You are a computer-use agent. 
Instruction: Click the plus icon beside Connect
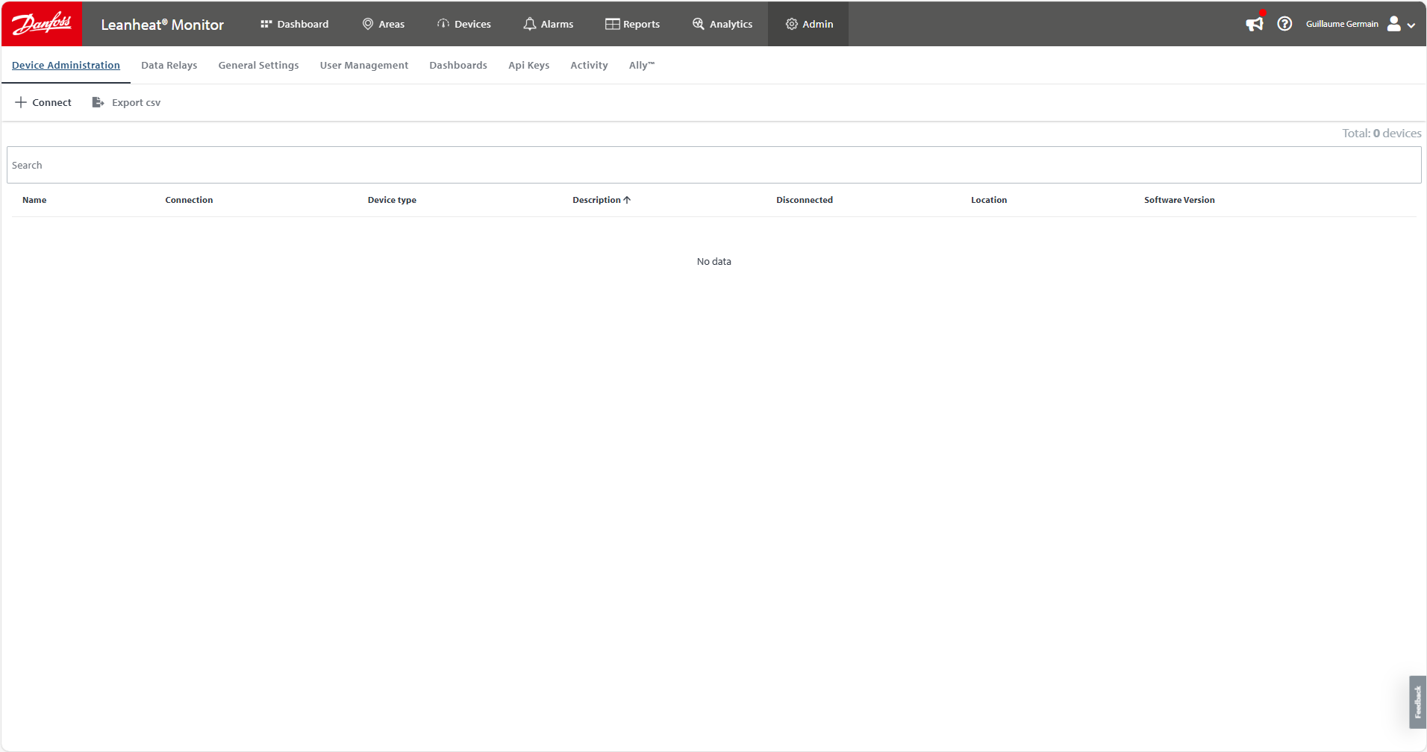(21, 102)
